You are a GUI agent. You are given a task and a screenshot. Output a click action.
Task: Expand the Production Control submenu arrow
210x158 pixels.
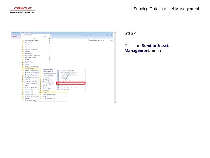tap(49, 58)
